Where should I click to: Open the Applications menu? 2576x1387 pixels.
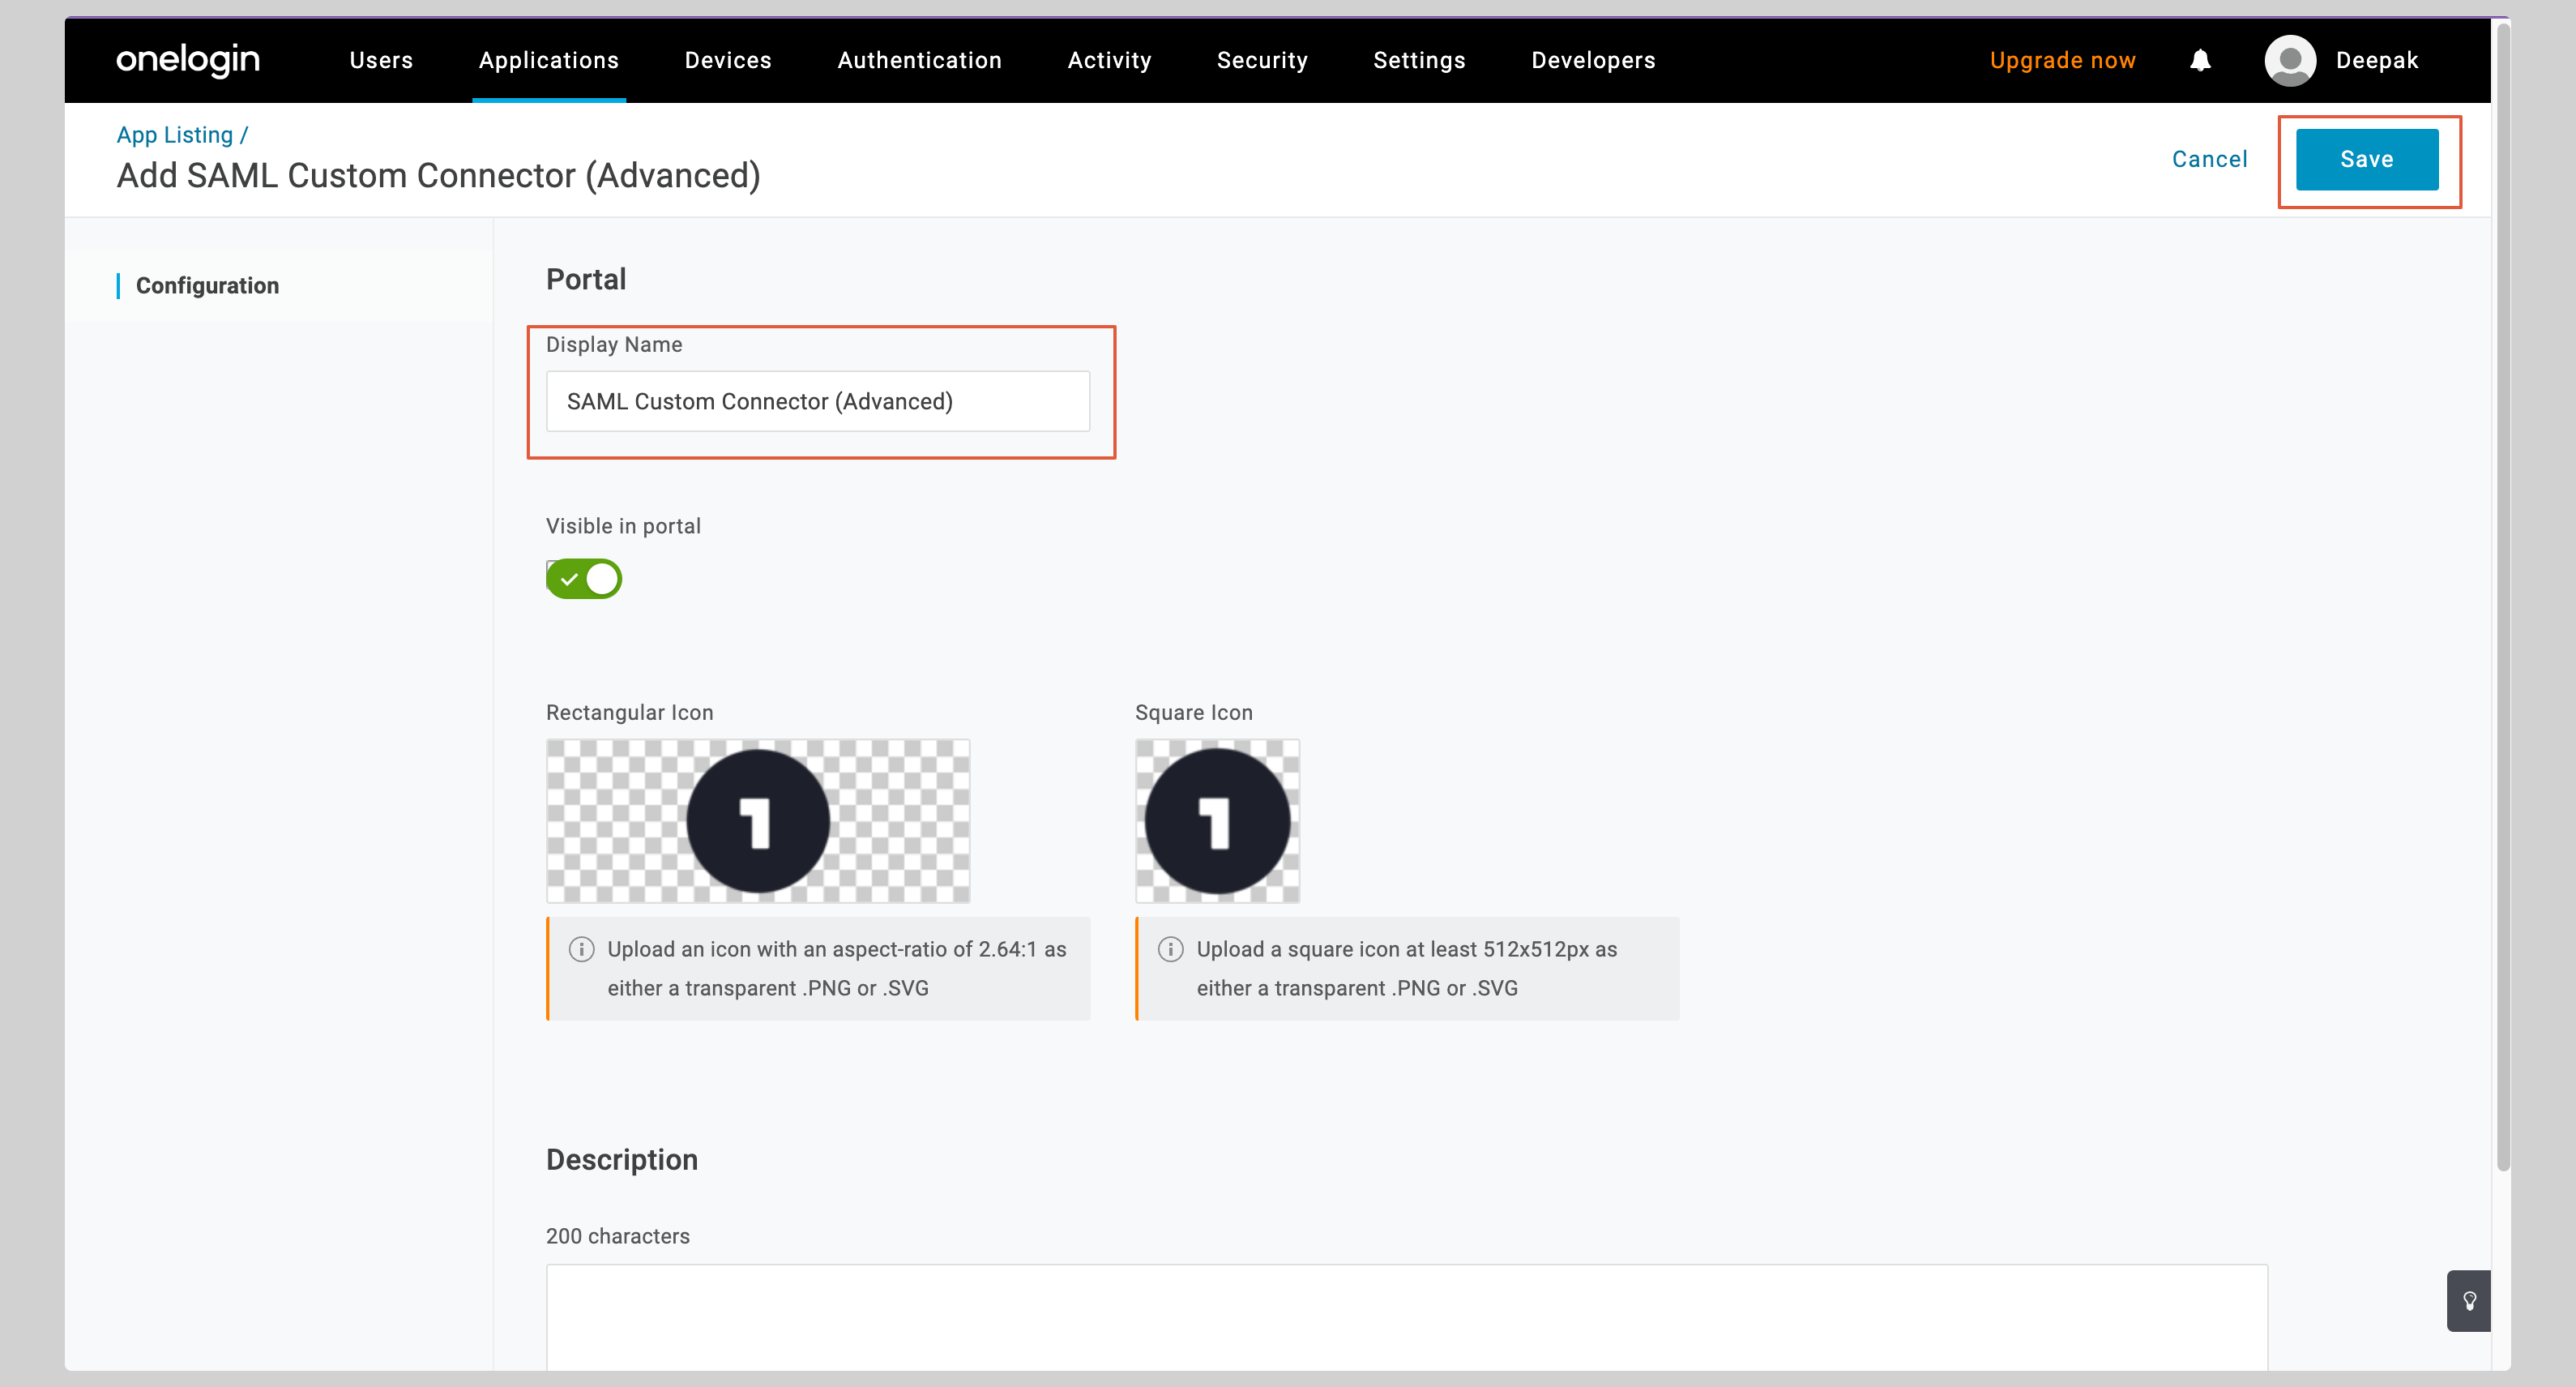548,60
